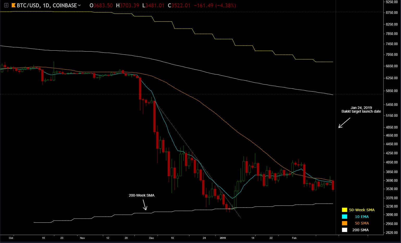Click the 6650.00 price axis label

click(392, 66)
